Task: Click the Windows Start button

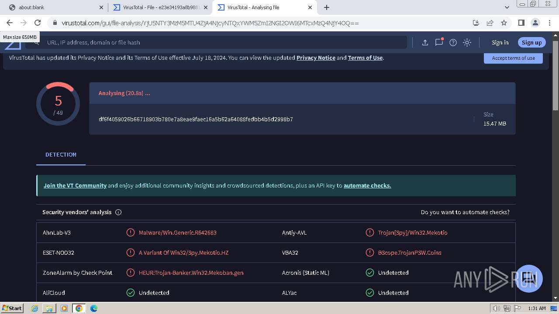Action: coord(12,308)
